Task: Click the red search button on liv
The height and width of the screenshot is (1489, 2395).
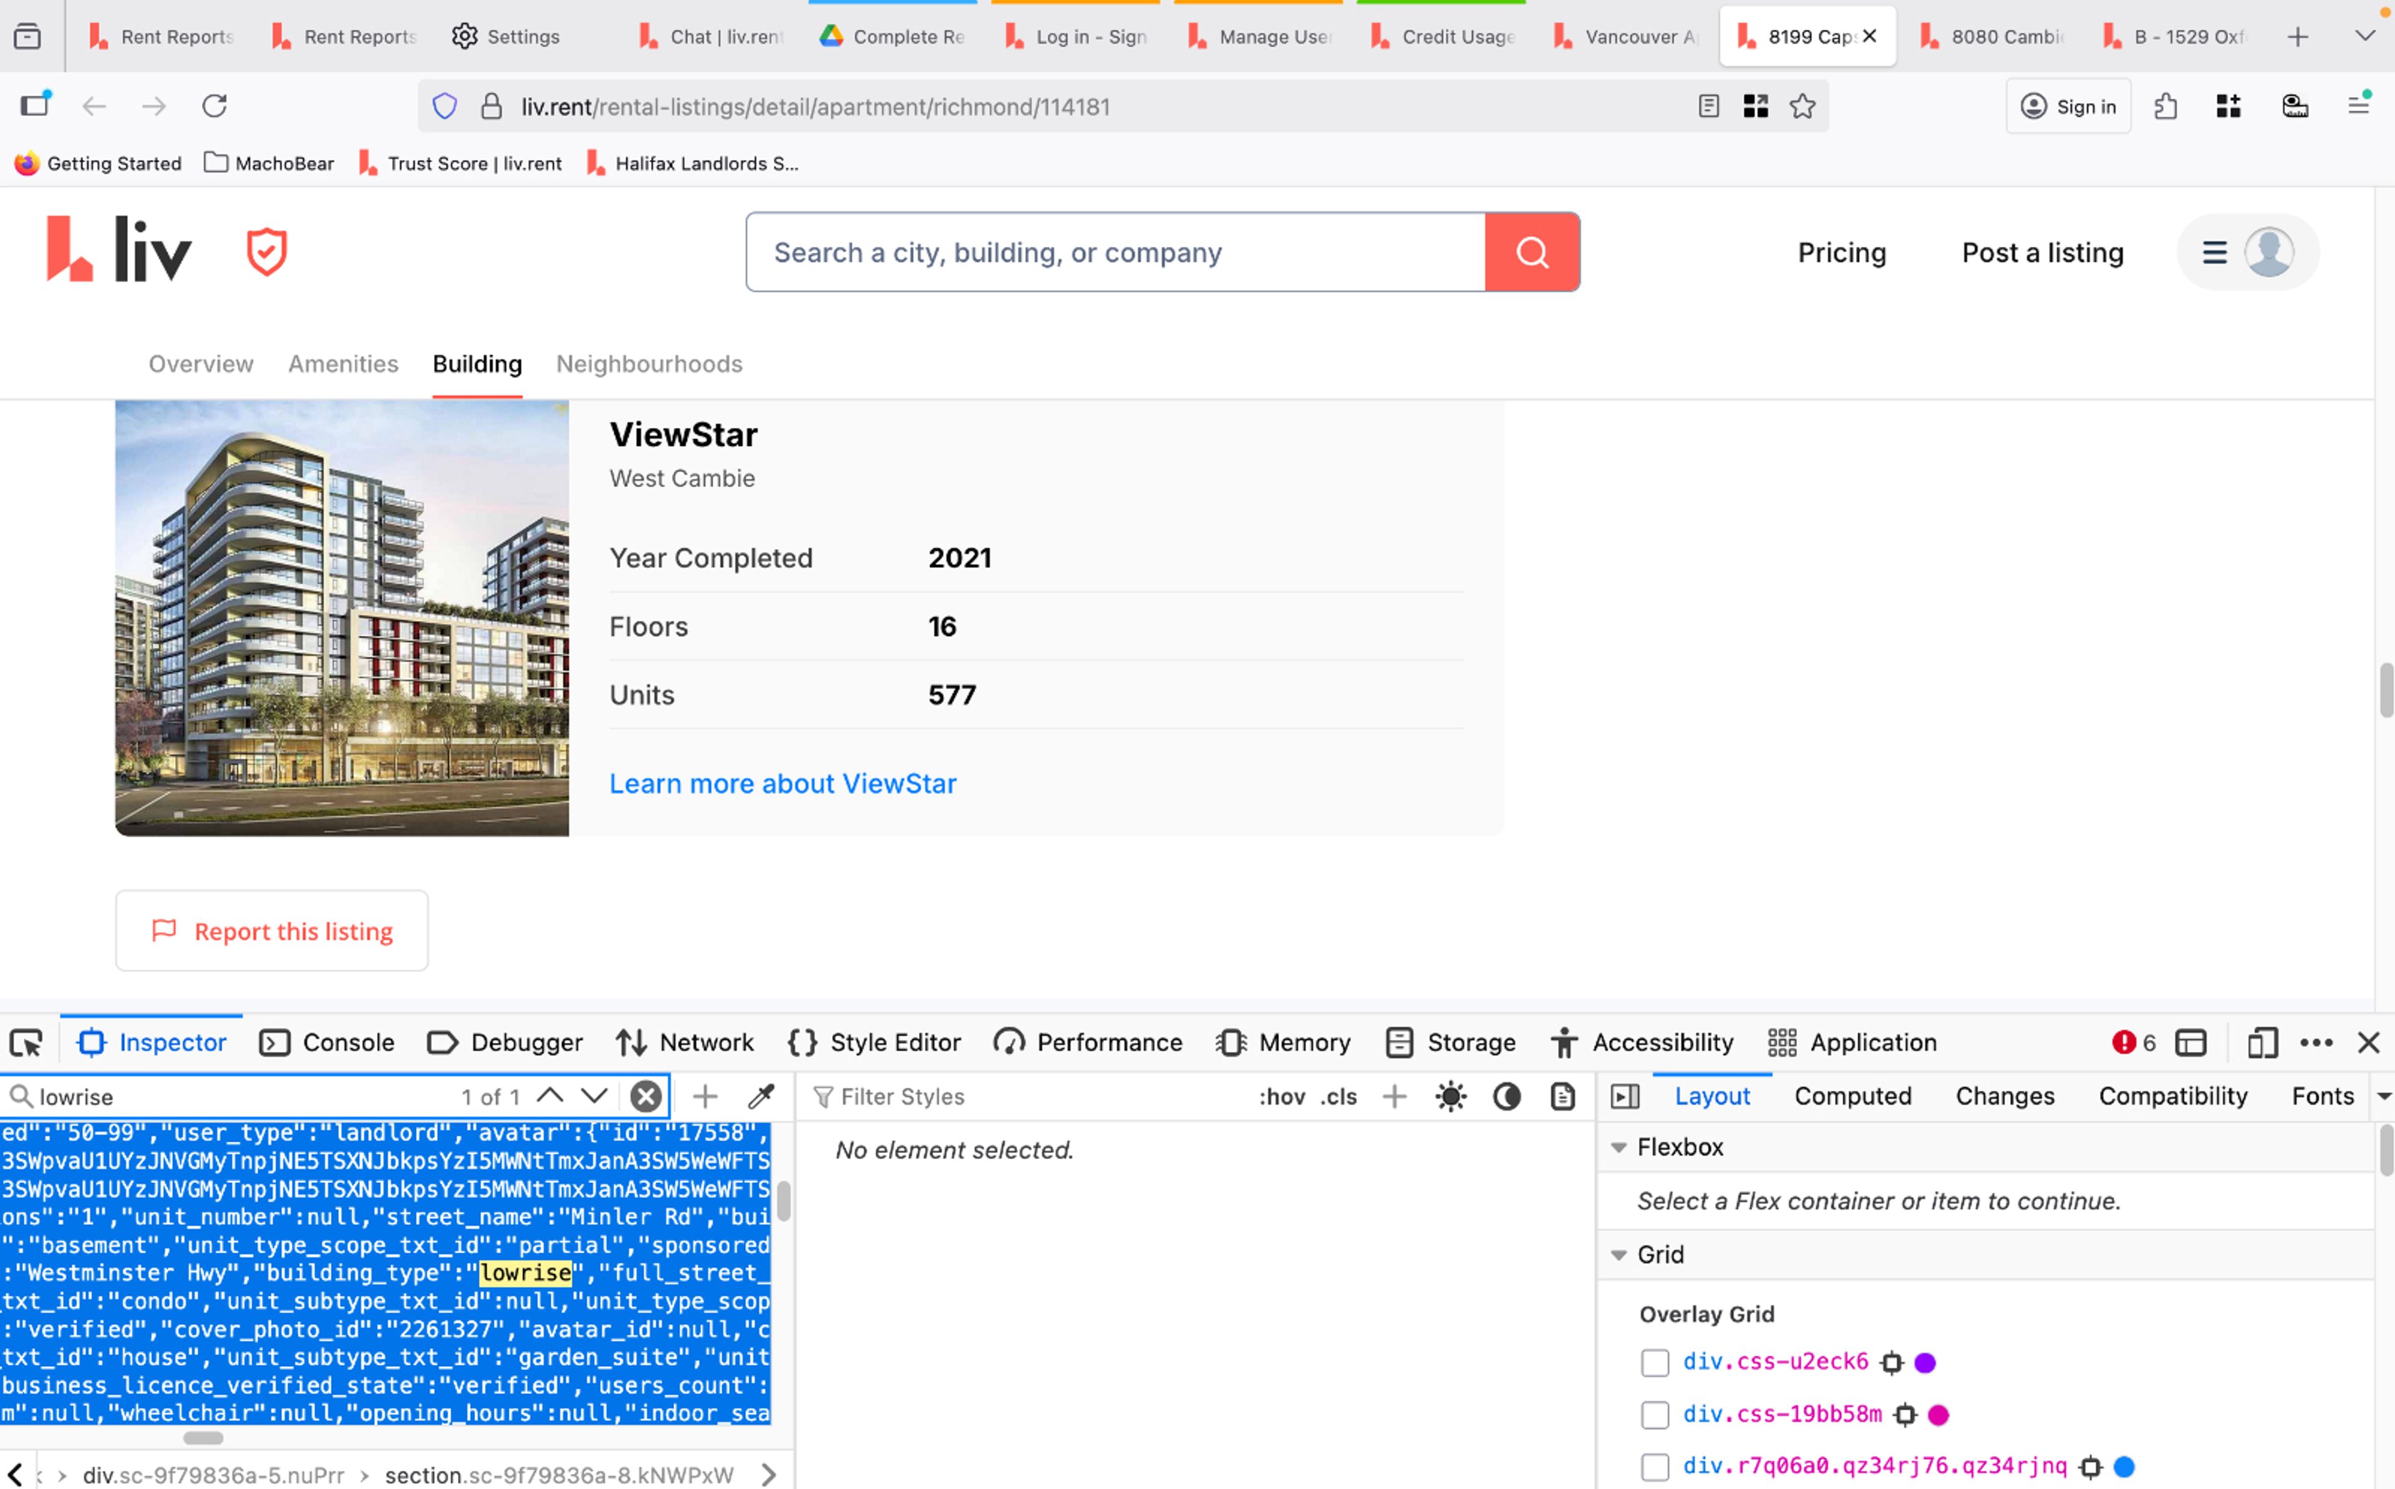Action: pos(1531,252)
